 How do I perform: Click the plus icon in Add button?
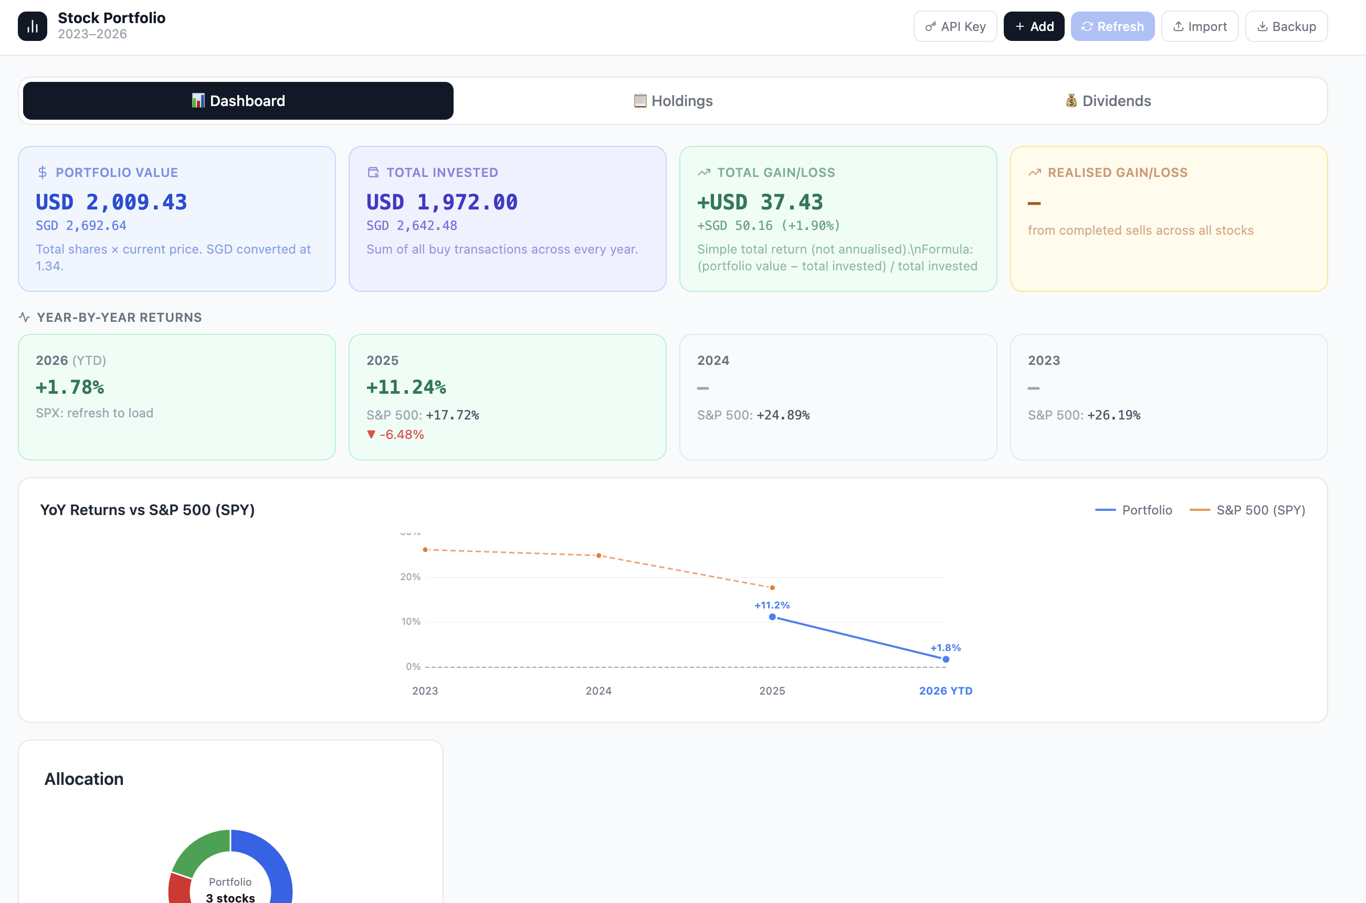click(1020, 26)
